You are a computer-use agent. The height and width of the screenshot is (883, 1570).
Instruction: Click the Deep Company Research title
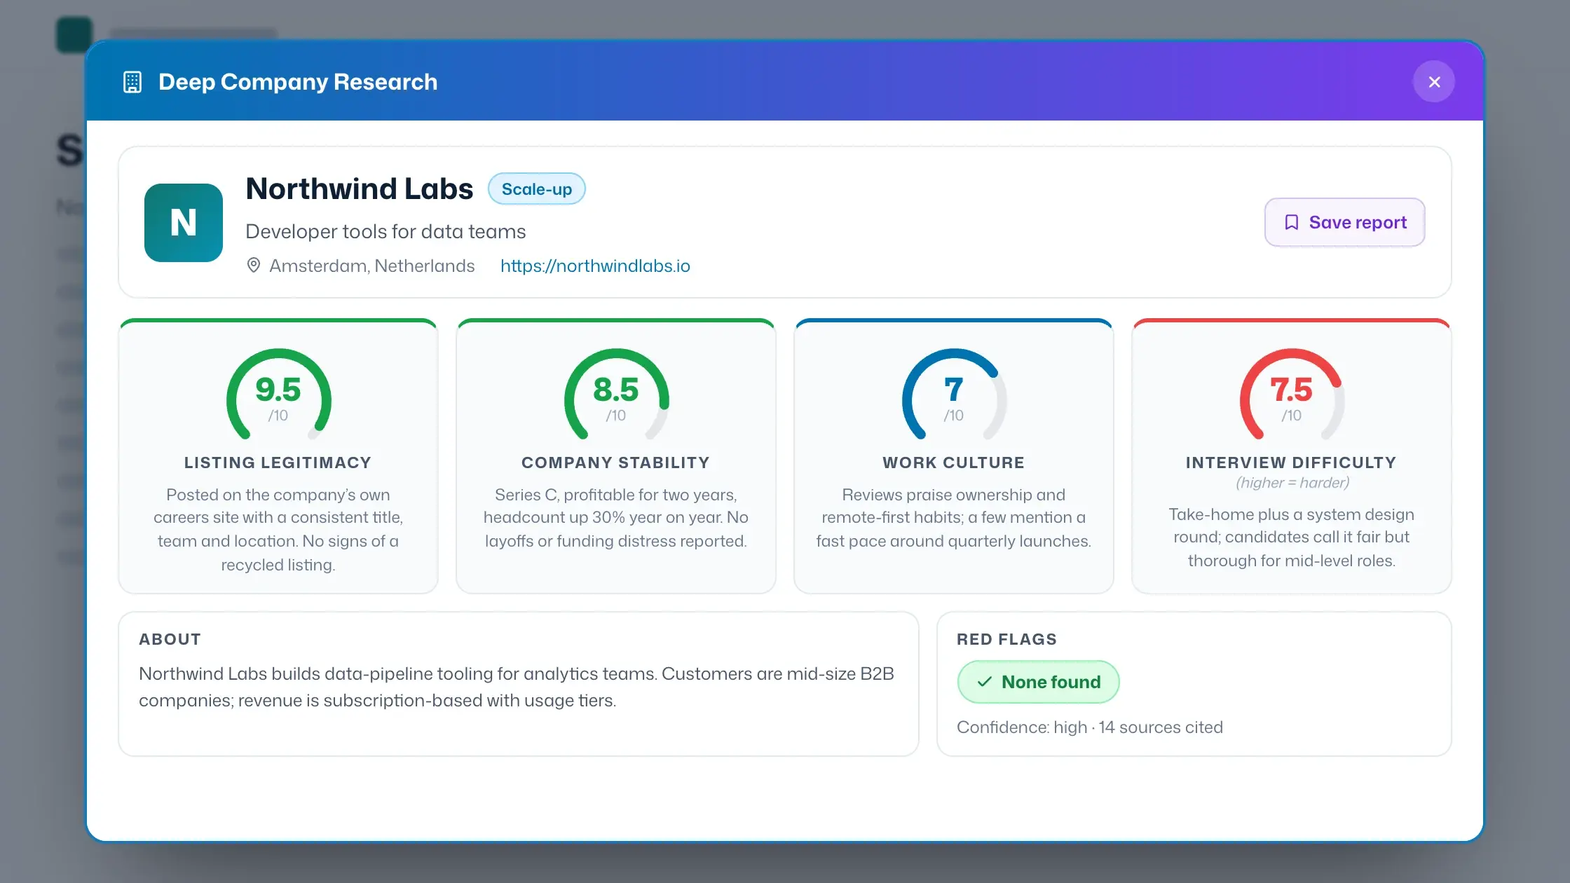(x=298, y=82)
